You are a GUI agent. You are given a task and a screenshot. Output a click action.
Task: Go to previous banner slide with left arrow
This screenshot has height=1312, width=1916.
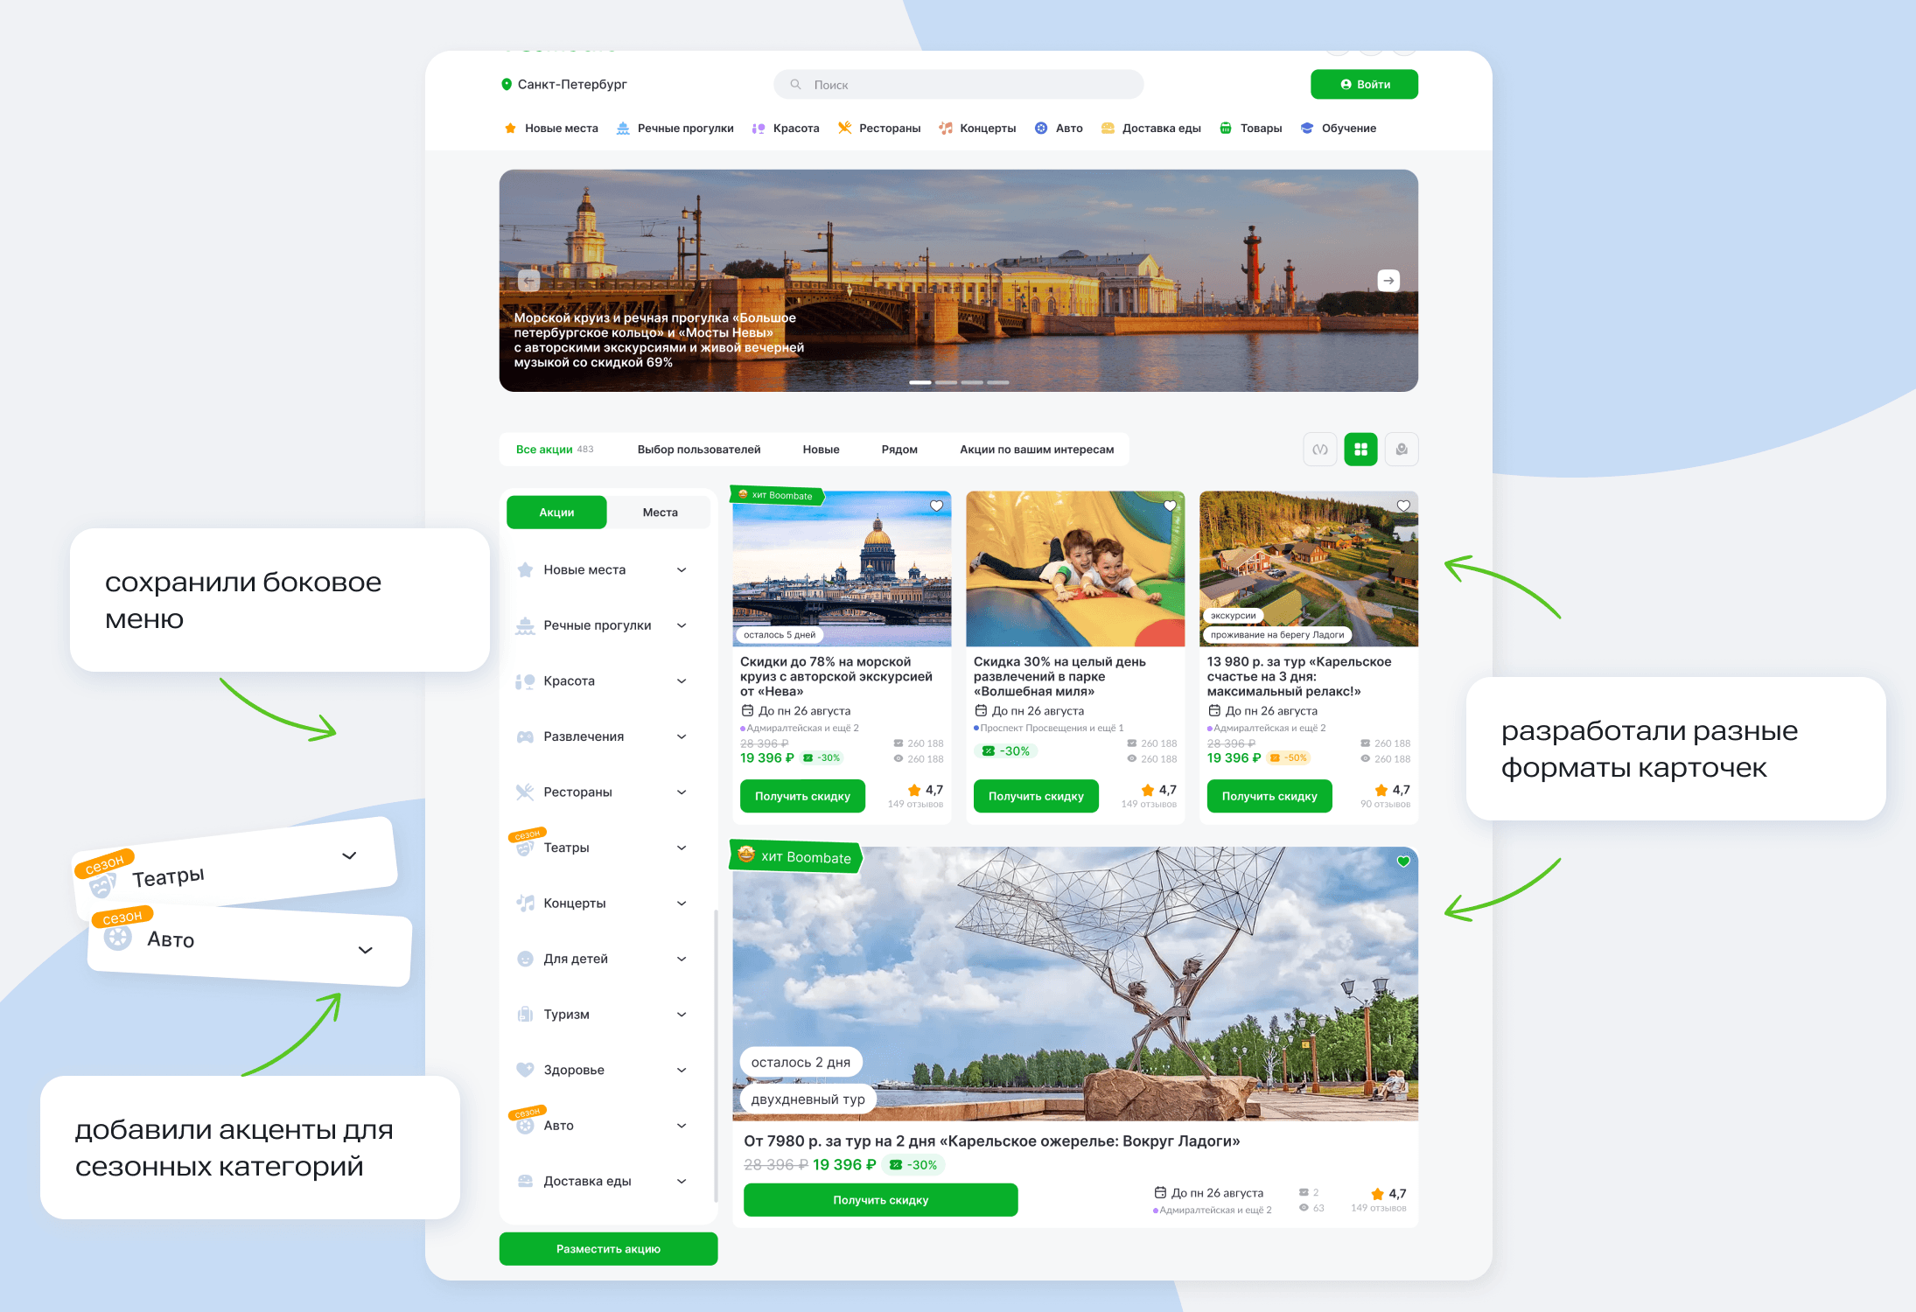[x=528, y=281]
